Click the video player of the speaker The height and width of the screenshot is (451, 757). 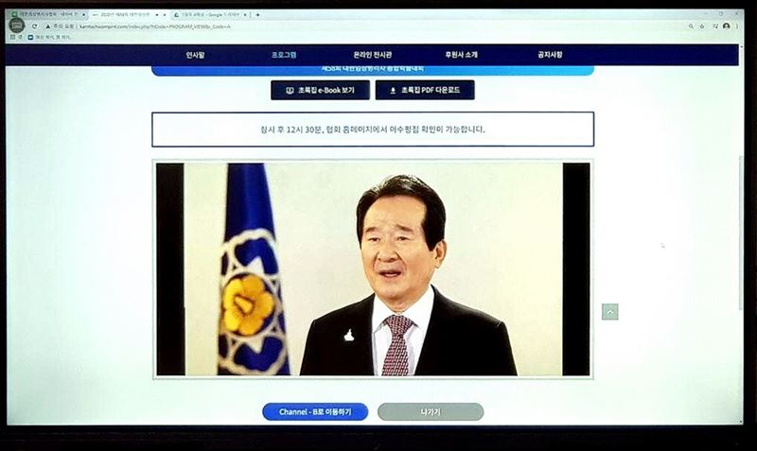[373, 269]
